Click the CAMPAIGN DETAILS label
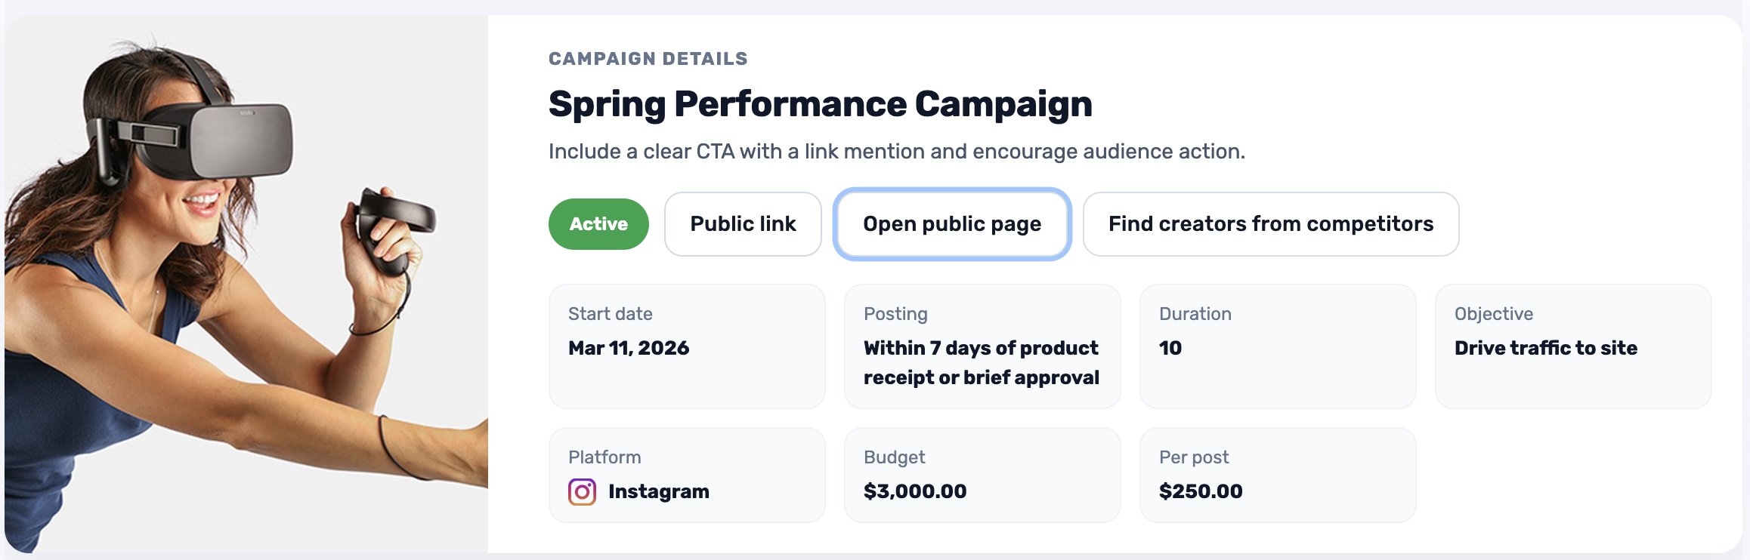1750x560 pixels. (648, 58)
